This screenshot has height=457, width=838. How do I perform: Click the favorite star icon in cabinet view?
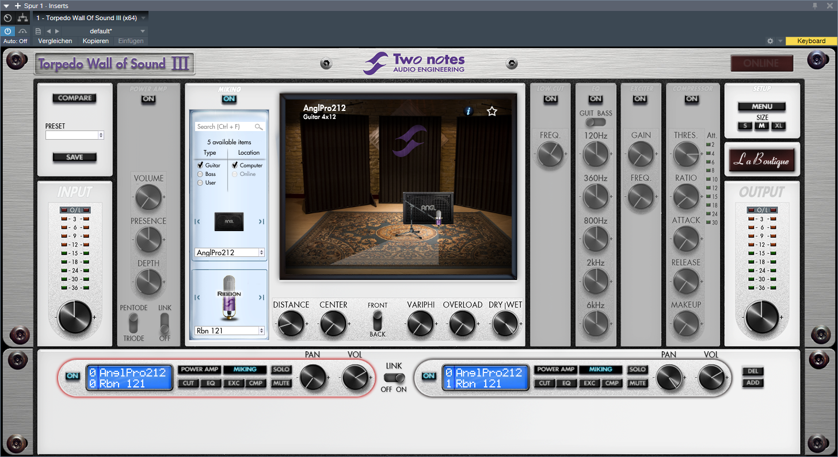(x=492, y=112)
